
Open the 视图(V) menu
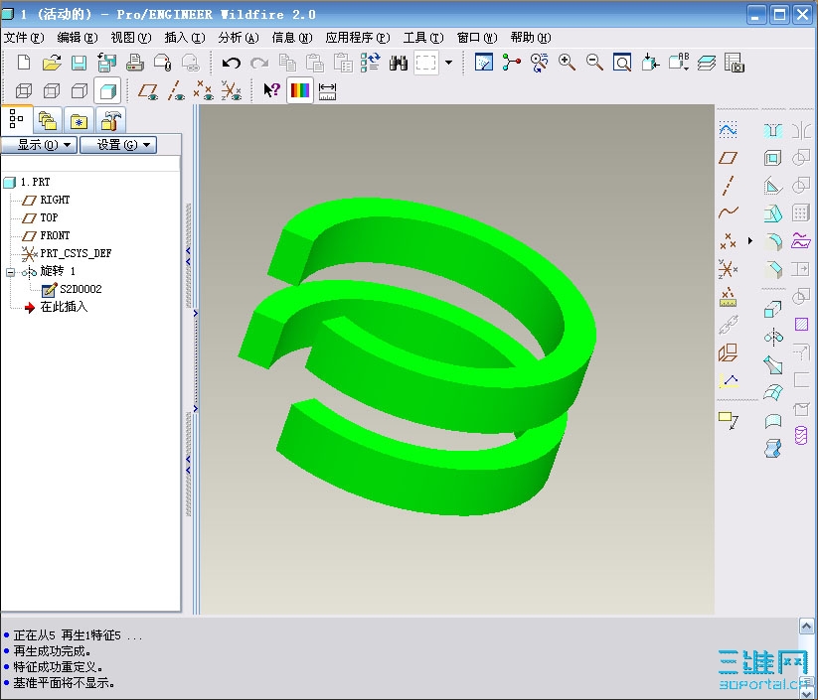tap(130, 38)
